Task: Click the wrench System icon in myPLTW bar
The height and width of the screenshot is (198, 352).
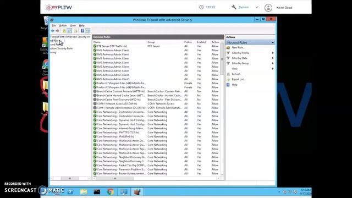Action: tap(234, 7)
